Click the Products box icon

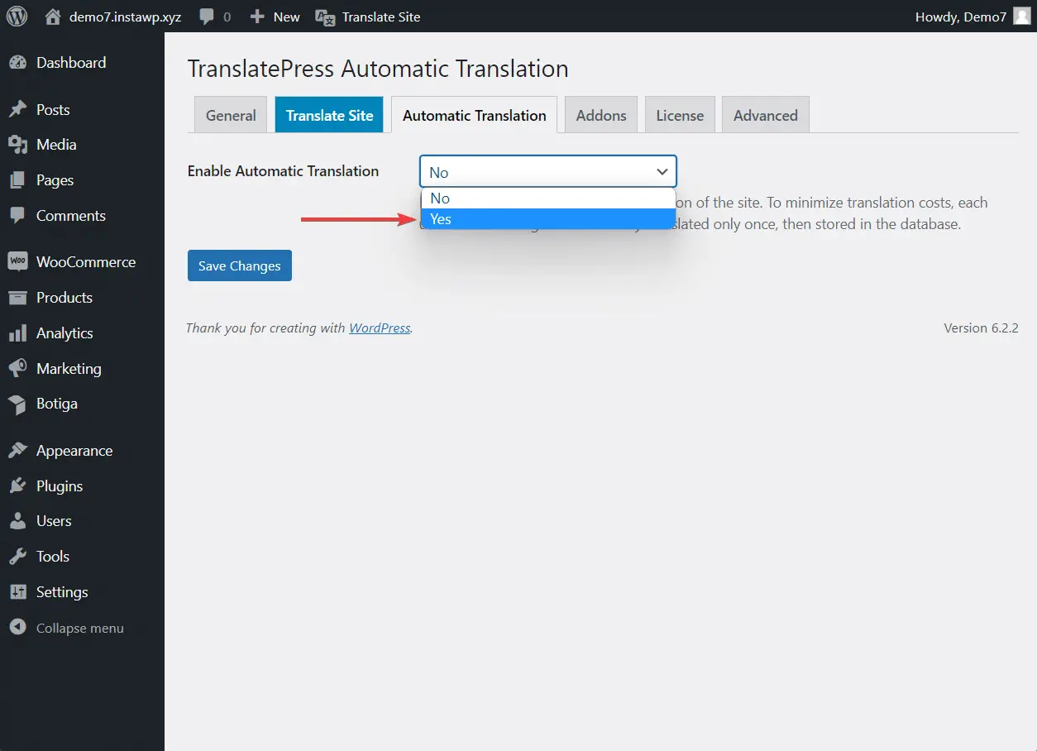(x=17, y=298)
